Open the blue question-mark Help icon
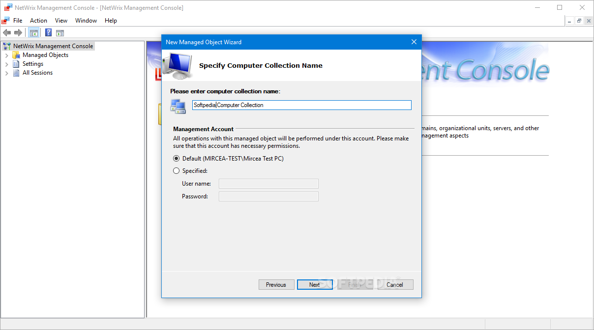Screen dimensions: 594x330 pyautogui.click(x=49, y=33)
